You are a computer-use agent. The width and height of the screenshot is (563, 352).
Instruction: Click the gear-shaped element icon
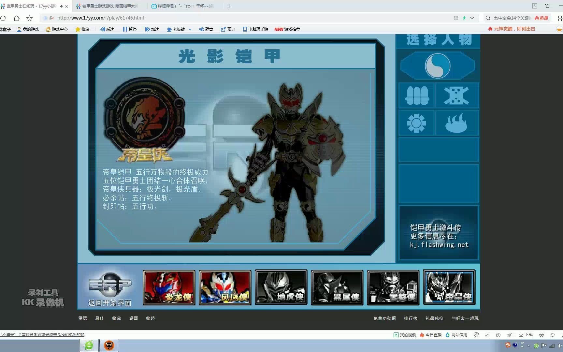(x=416, y=123)
